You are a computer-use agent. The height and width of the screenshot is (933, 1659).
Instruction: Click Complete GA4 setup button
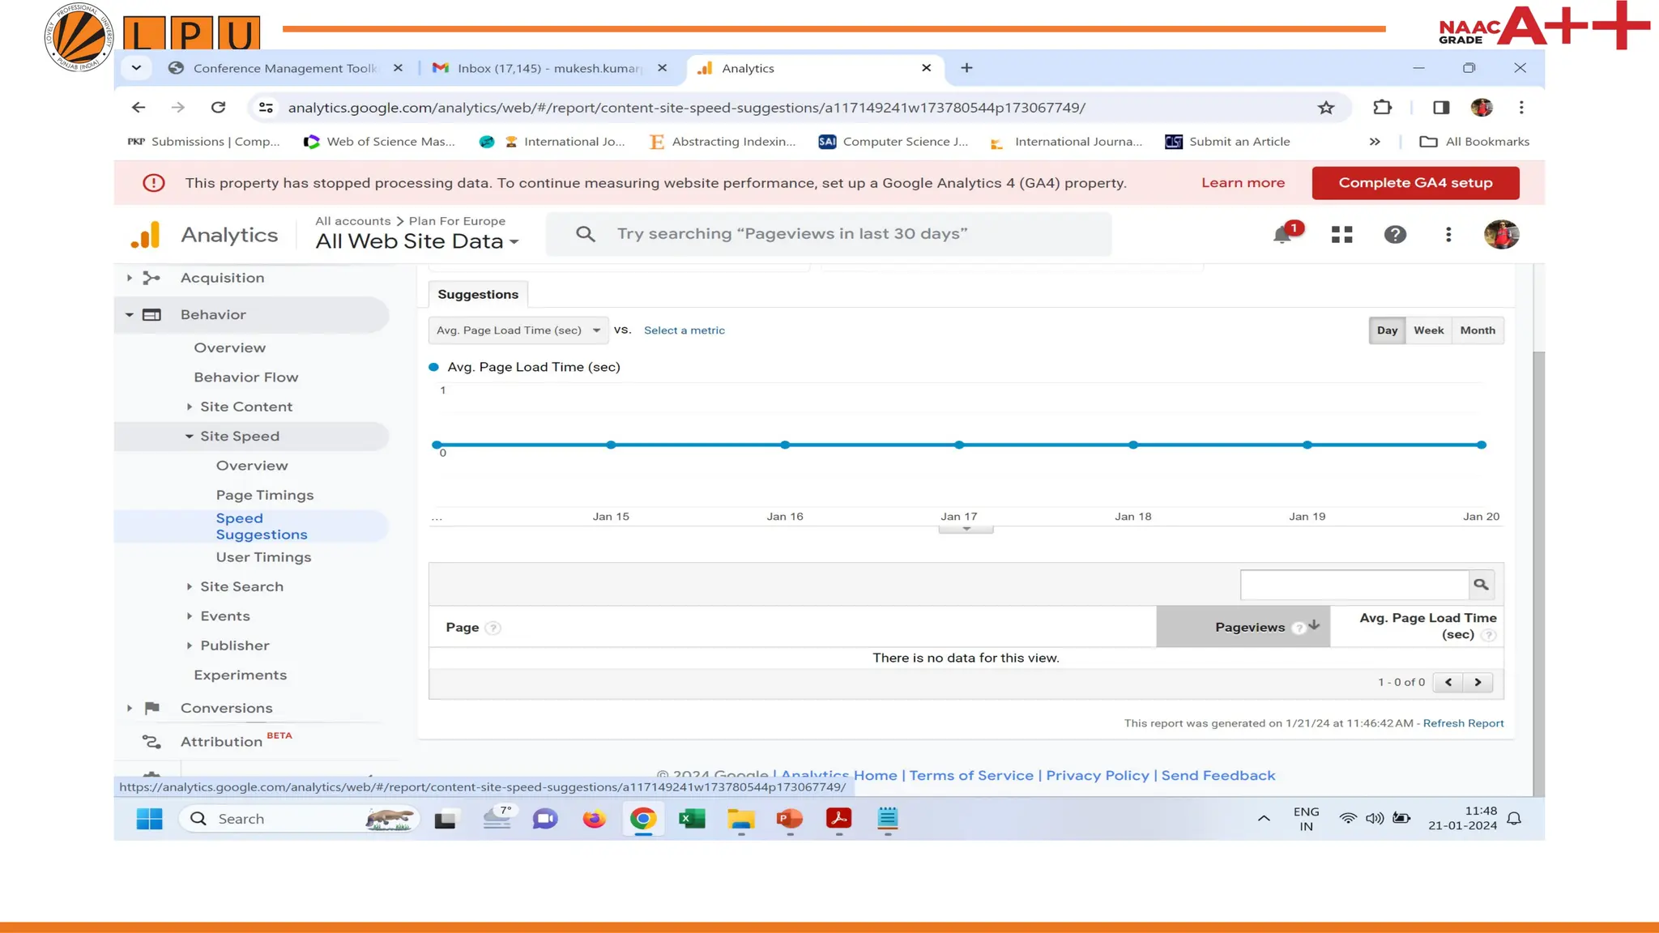[1414, 183]
